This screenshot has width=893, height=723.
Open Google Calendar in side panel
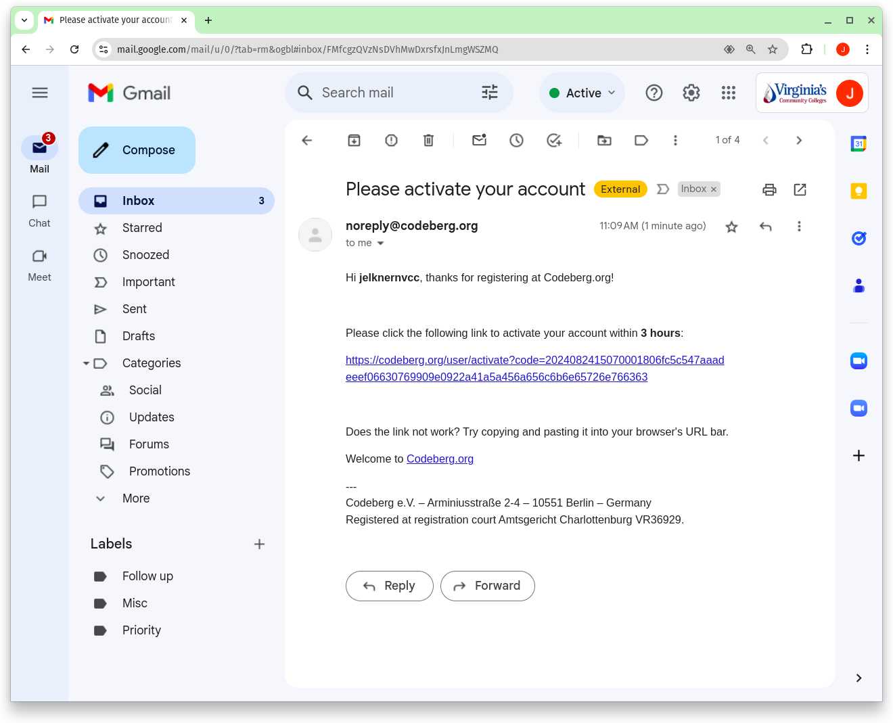click(858, 143)
